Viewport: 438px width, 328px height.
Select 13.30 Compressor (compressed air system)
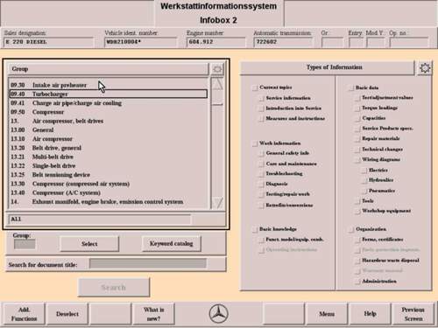tap(109, 184)
